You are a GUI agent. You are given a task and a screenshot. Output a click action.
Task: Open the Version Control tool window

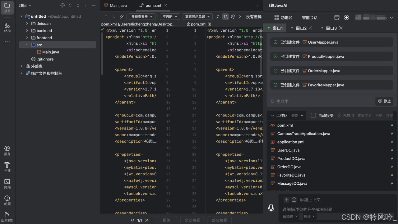coord(7,217)
